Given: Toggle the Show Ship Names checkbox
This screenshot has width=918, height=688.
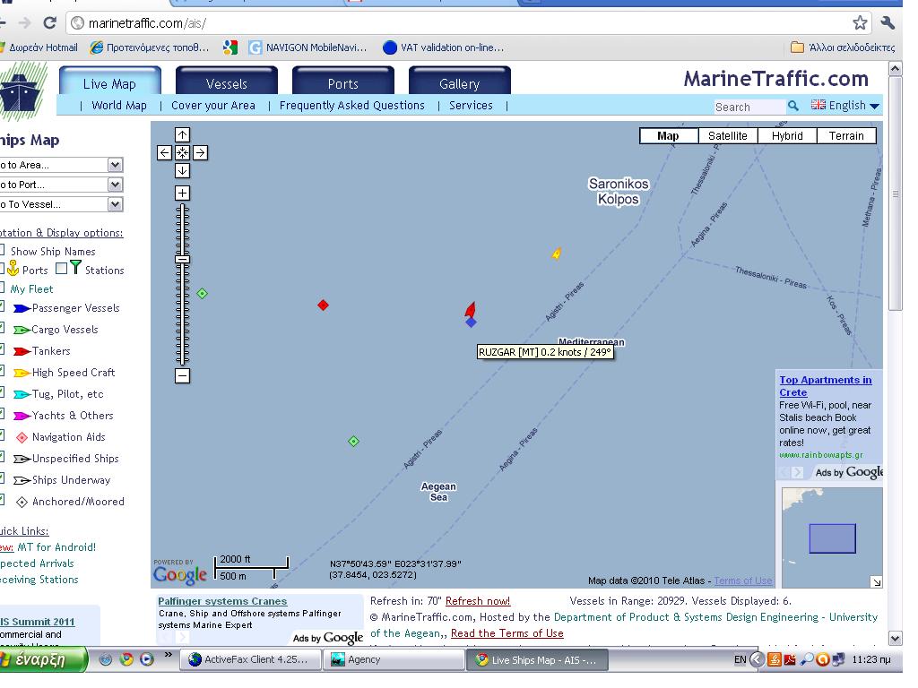Looking at the screenshot, I should (x=2, y=251).
